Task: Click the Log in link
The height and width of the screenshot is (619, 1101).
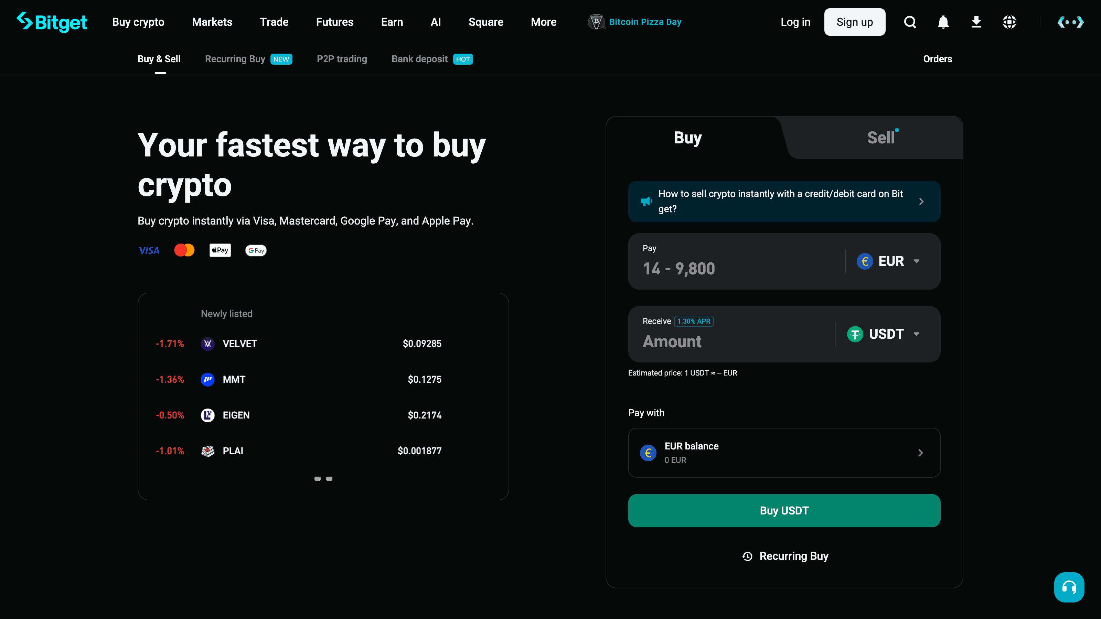Action: tap(795, 22)
